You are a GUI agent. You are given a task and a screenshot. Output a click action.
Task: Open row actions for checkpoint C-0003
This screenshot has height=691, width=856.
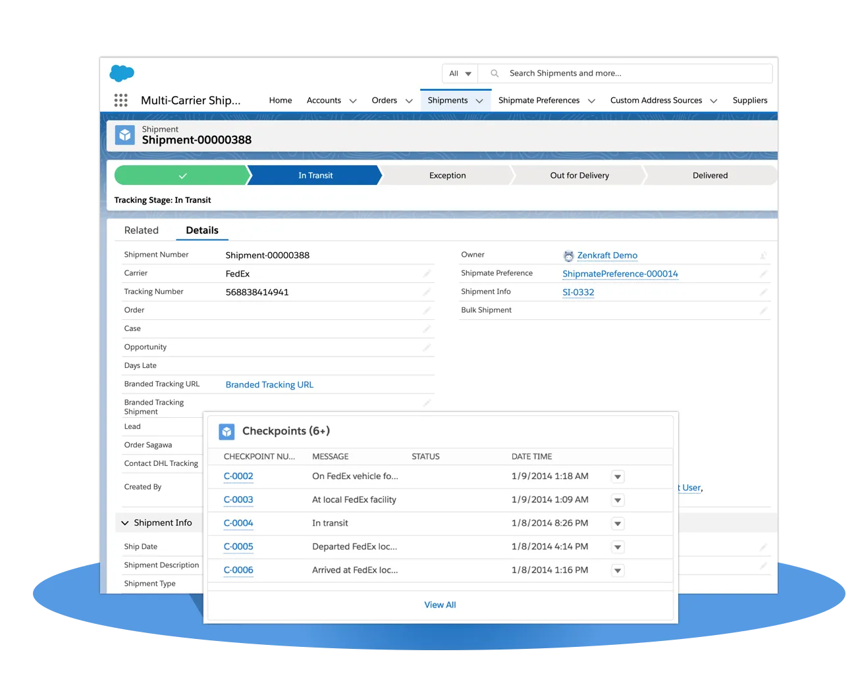[618, 500]
